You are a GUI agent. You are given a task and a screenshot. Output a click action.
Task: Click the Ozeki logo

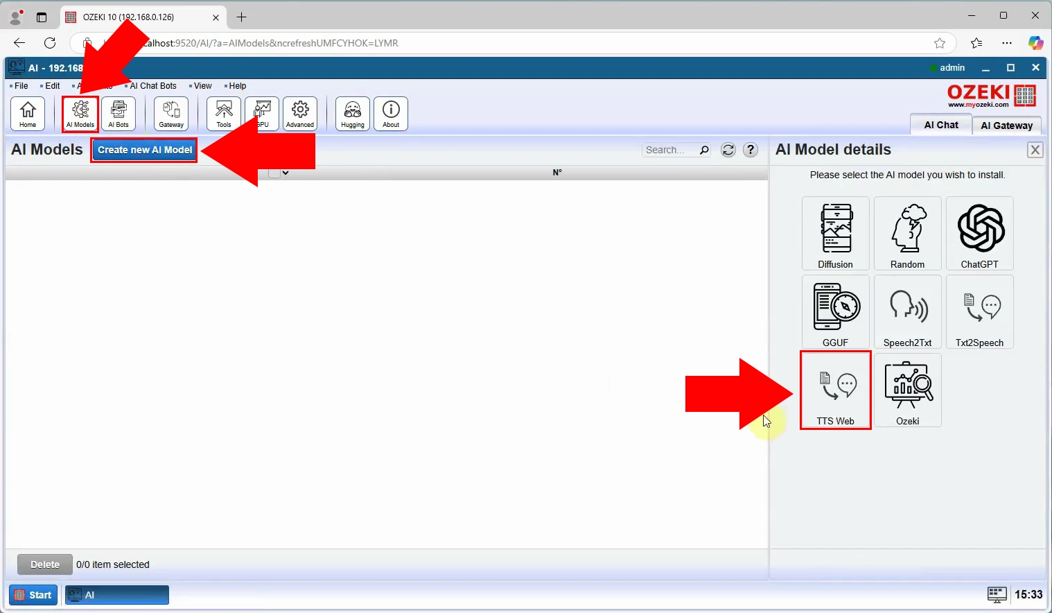(x=991, y=96)
